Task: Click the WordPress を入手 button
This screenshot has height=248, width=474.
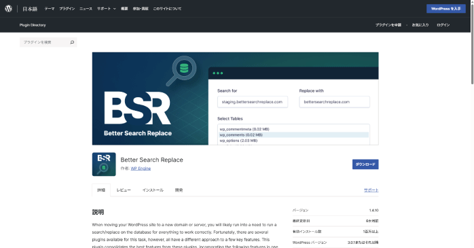Action: (x=446, y=9)
